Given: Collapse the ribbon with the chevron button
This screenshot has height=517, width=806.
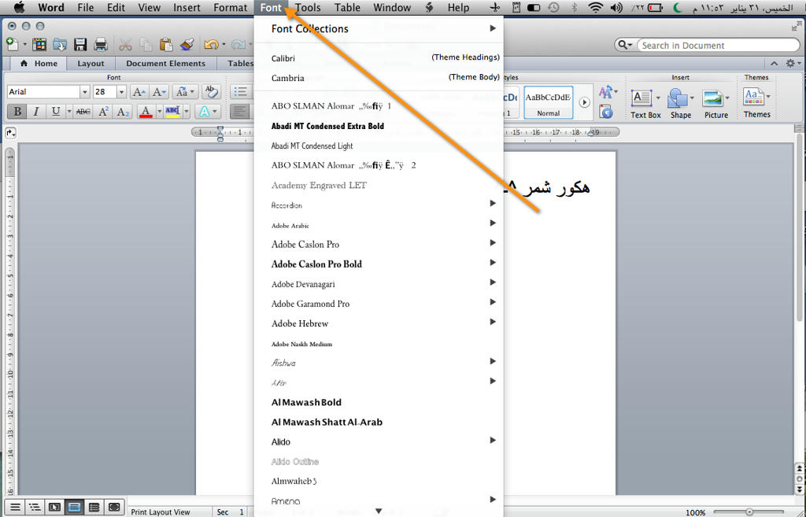Looking at the screenshot, I should [x=774, y=63].
